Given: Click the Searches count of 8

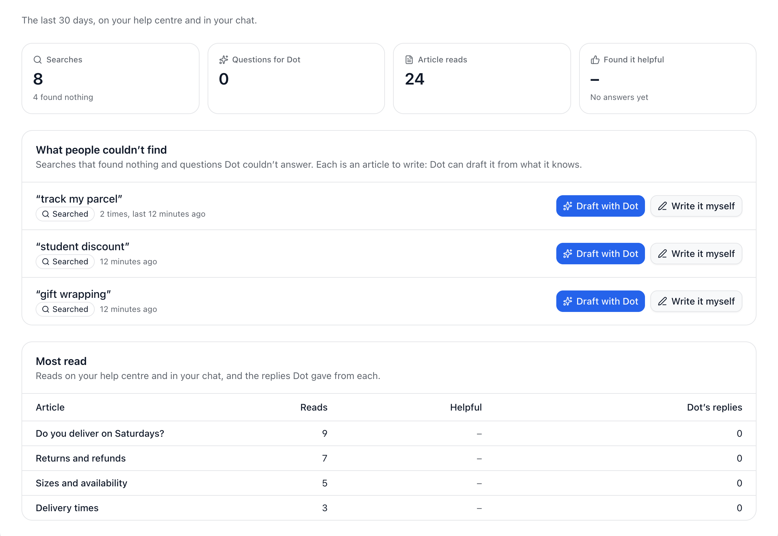Looking at the screenshot, I should click(38, 79).
